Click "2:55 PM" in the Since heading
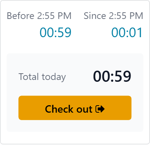The height and width of the screenshot is (145, 150). tap(126, 16)
